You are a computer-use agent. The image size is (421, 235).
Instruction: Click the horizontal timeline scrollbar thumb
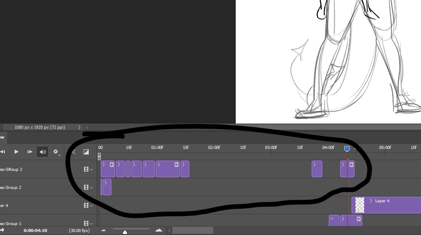click(193, 230)
